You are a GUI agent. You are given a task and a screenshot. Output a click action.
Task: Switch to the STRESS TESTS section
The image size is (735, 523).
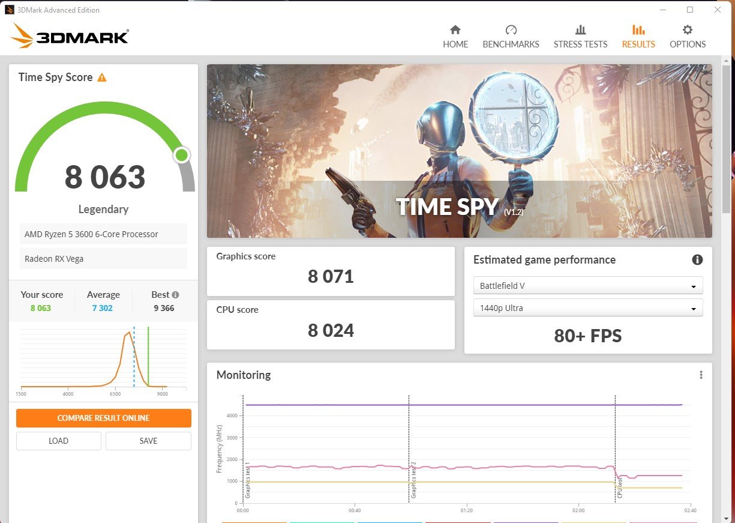point(580,37)
